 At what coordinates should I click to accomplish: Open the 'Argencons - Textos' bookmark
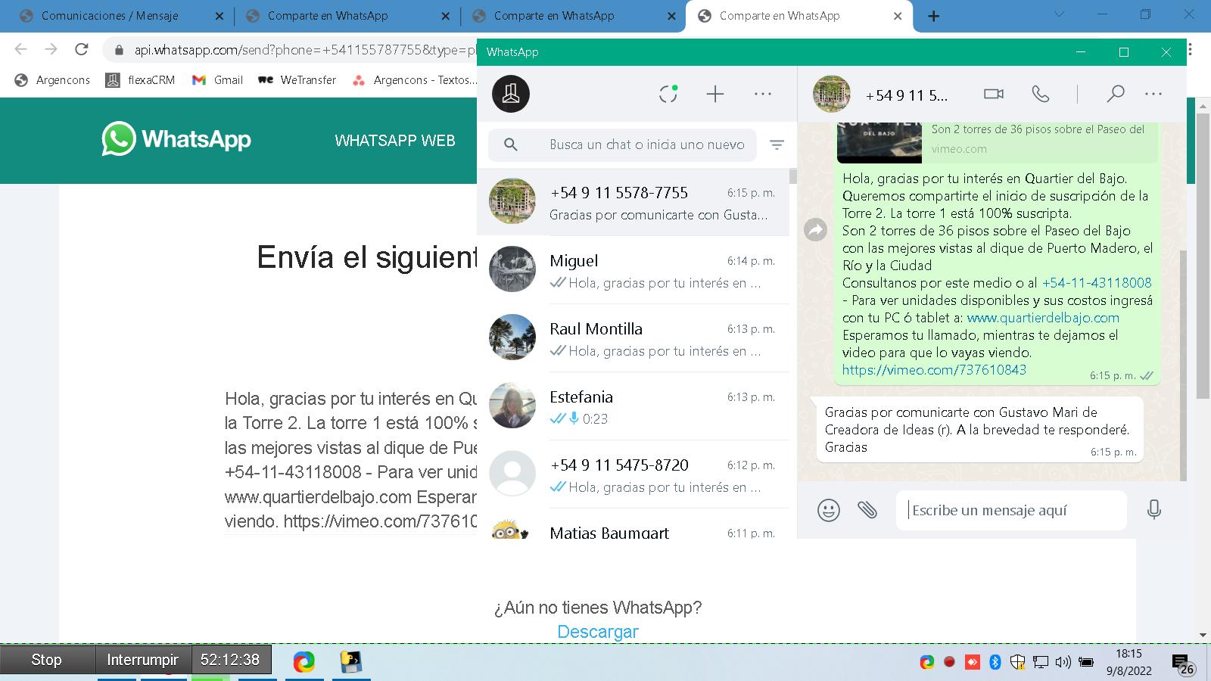point(415,79)
